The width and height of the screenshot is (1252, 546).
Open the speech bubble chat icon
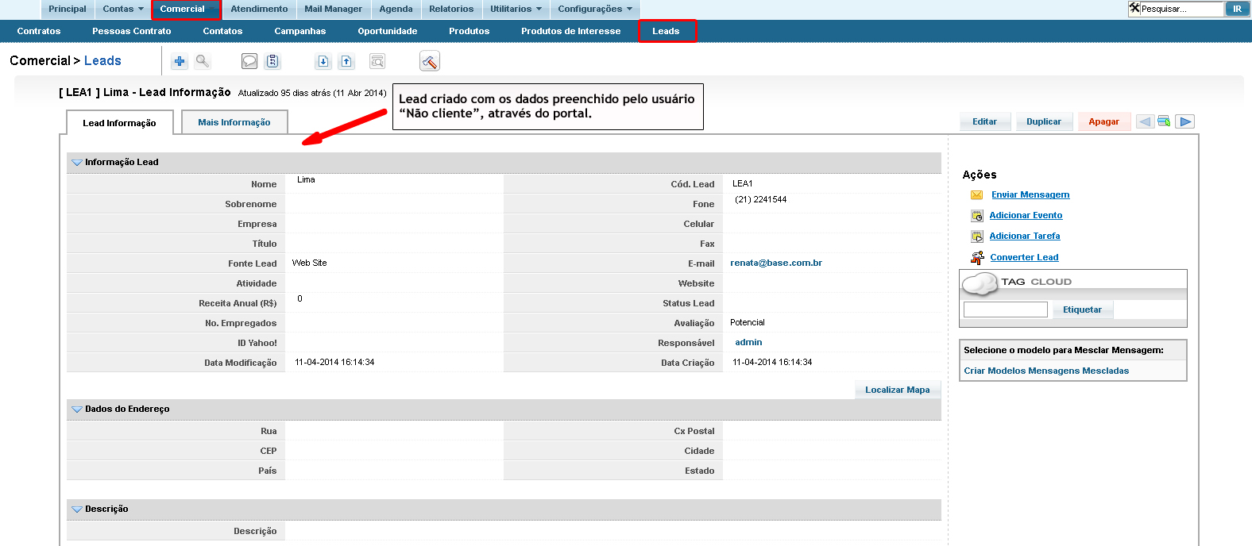point(249,61)
